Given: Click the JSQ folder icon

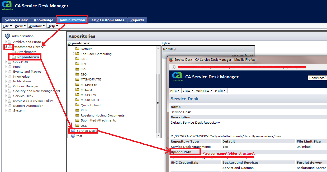Looking at the screenshot, I should tap(77, 74).
